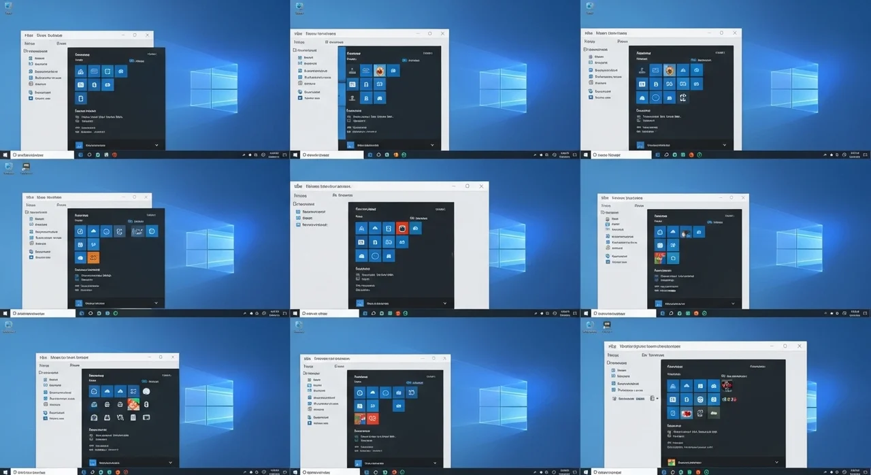Open the File menu in the center window
This screenshot has height=475, width=871.
298,186
